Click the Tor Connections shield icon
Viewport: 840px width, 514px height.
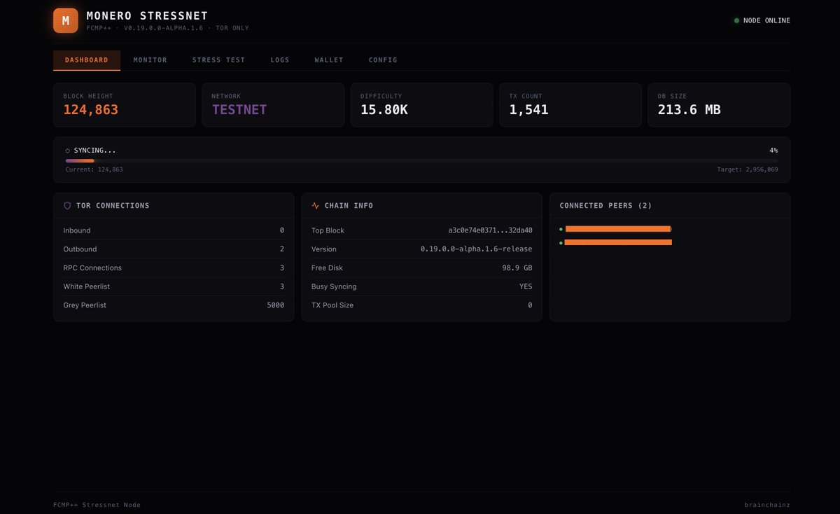[67, 206]
